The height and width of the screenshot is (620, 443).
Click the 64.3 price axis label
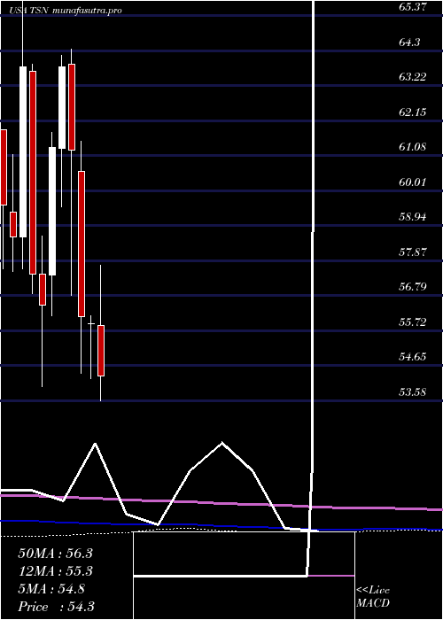[x=409, y=42]
